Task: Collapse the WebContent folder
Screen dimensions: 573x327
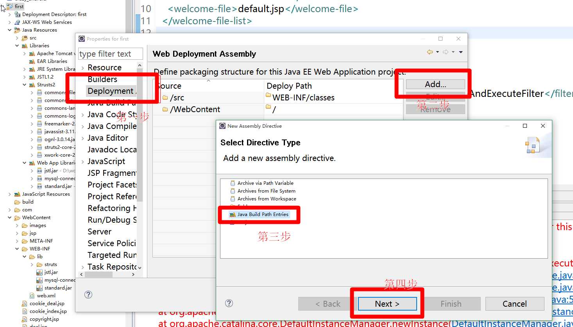Action: (10, 218)
